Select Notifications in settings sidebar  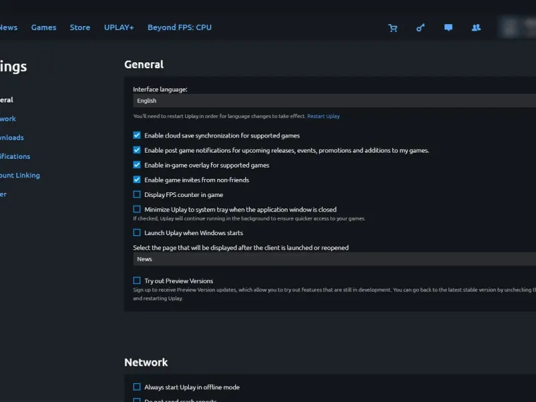(15, 156)
